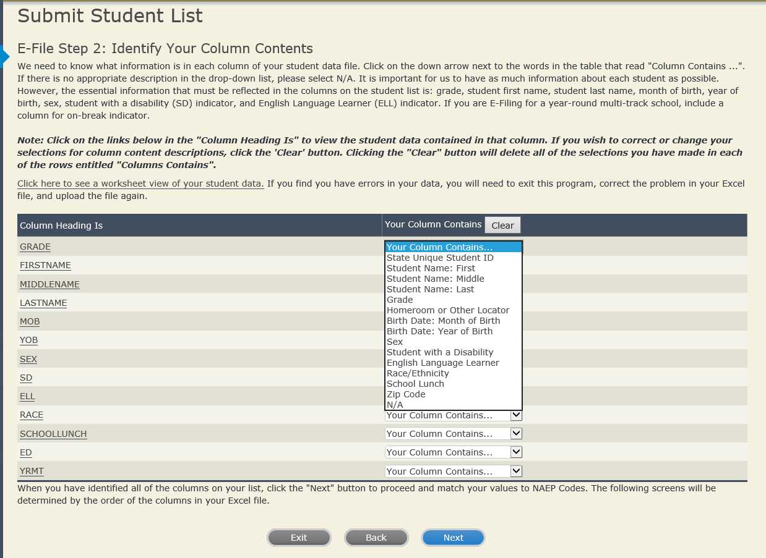Image resolution: width=766 pixels, height=558 pixels.
Task: Open the FIRSTNAME column heading link
Action: coord(45,265)
